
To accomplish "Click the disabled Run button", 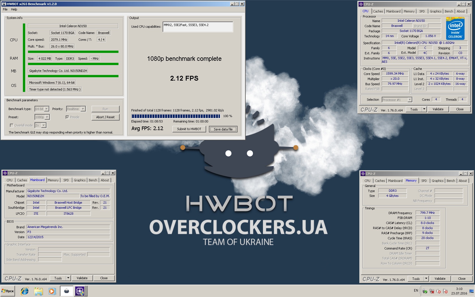I will tap(105, 109).
